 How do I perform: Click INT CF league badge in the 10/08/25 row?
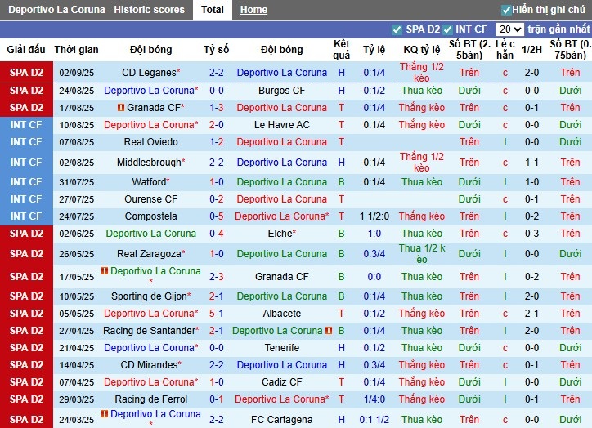[26, 125]
